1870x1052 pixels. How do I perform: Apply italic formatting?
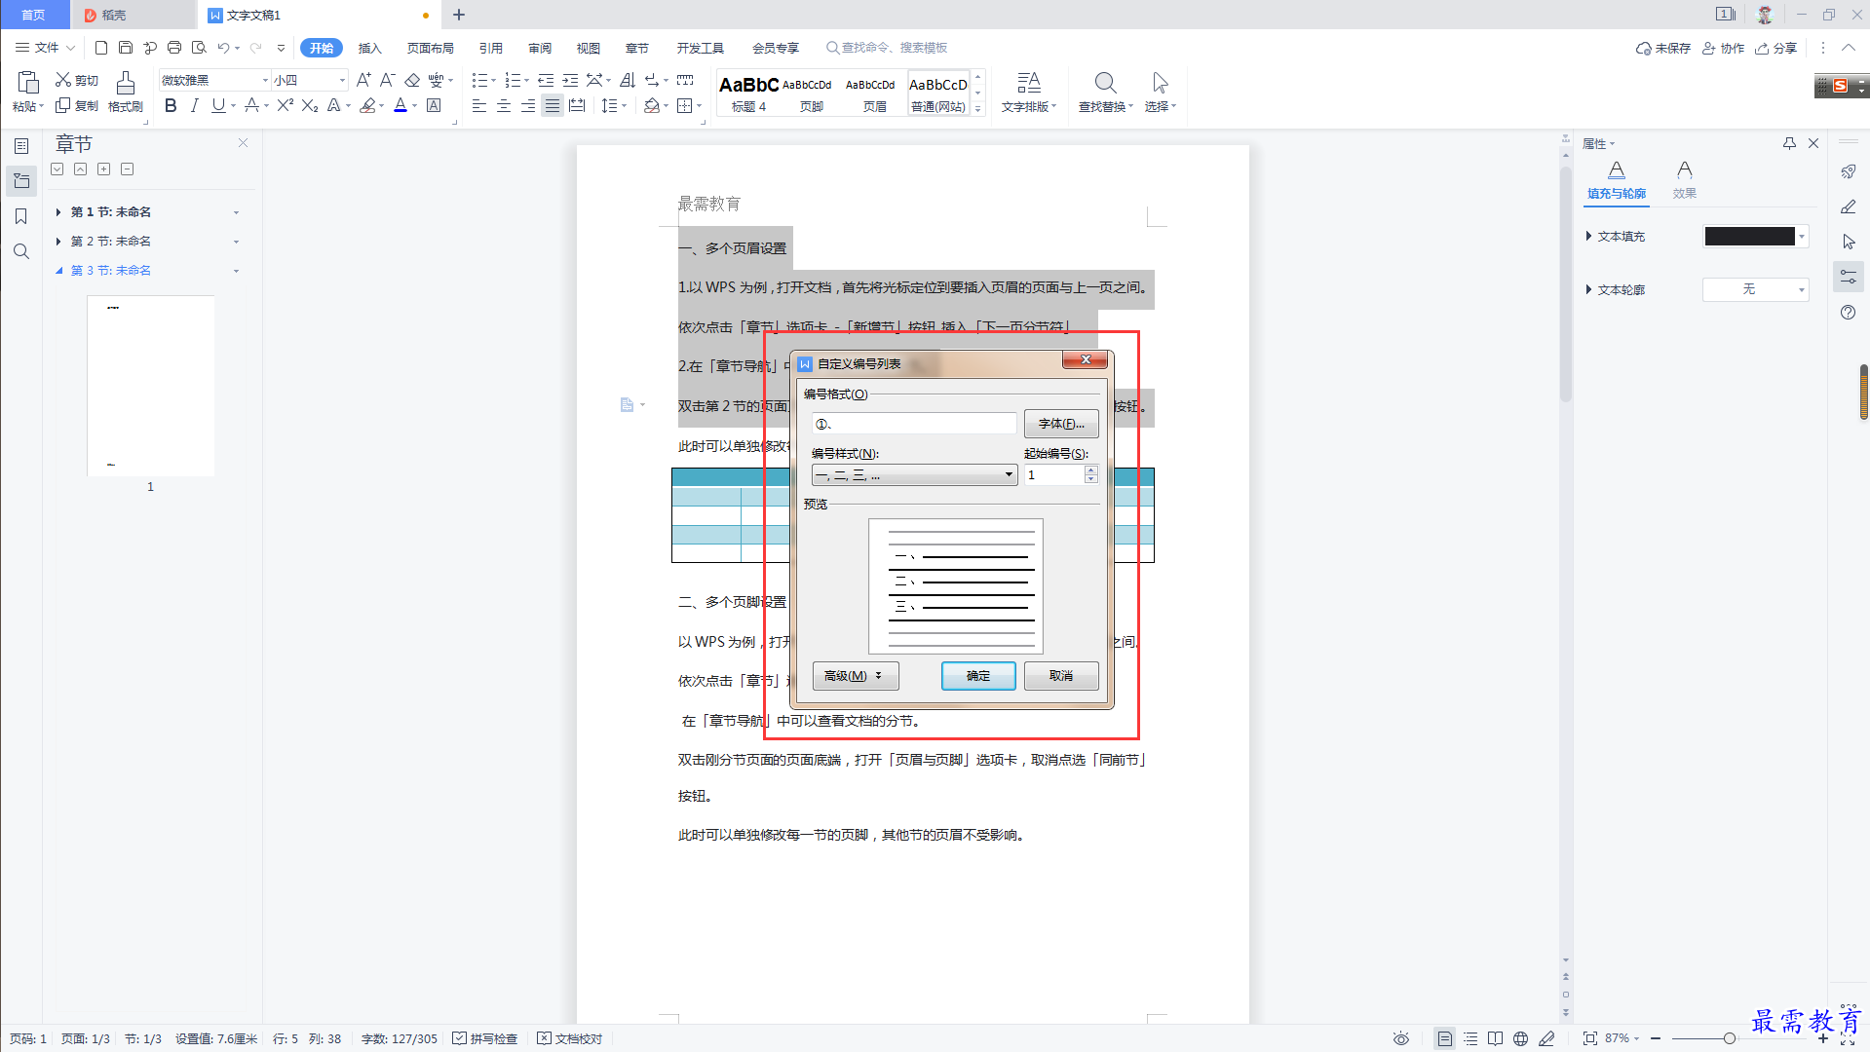(x=195, y=106)
